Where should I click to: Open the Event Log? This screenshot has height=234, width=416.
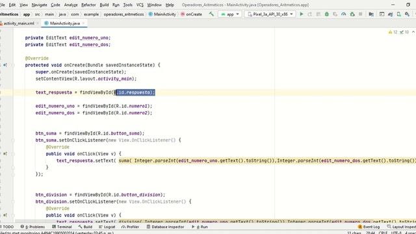pos(369,227)
